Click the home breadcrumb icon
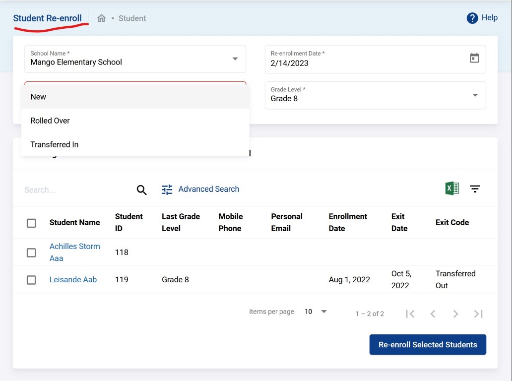The image size is (512, 381). [x=102, y=18]
